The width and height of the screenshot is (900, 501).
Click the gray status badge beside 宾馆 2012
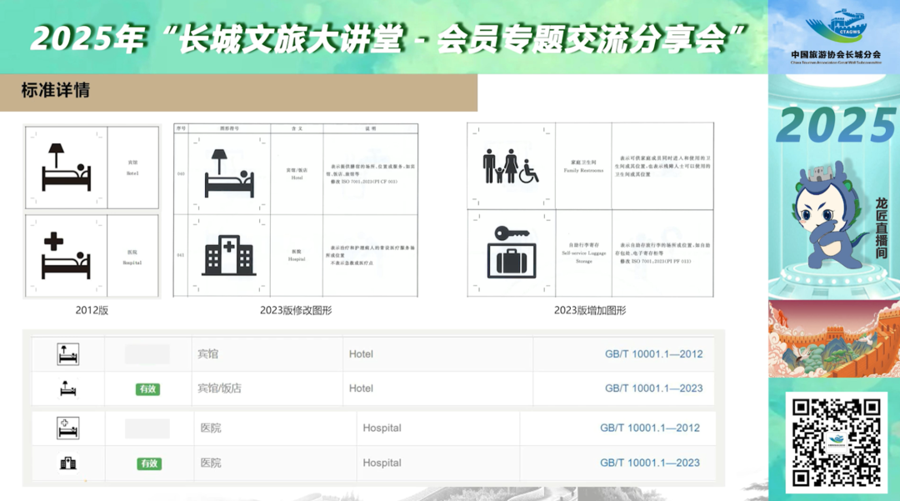[147, 353]
